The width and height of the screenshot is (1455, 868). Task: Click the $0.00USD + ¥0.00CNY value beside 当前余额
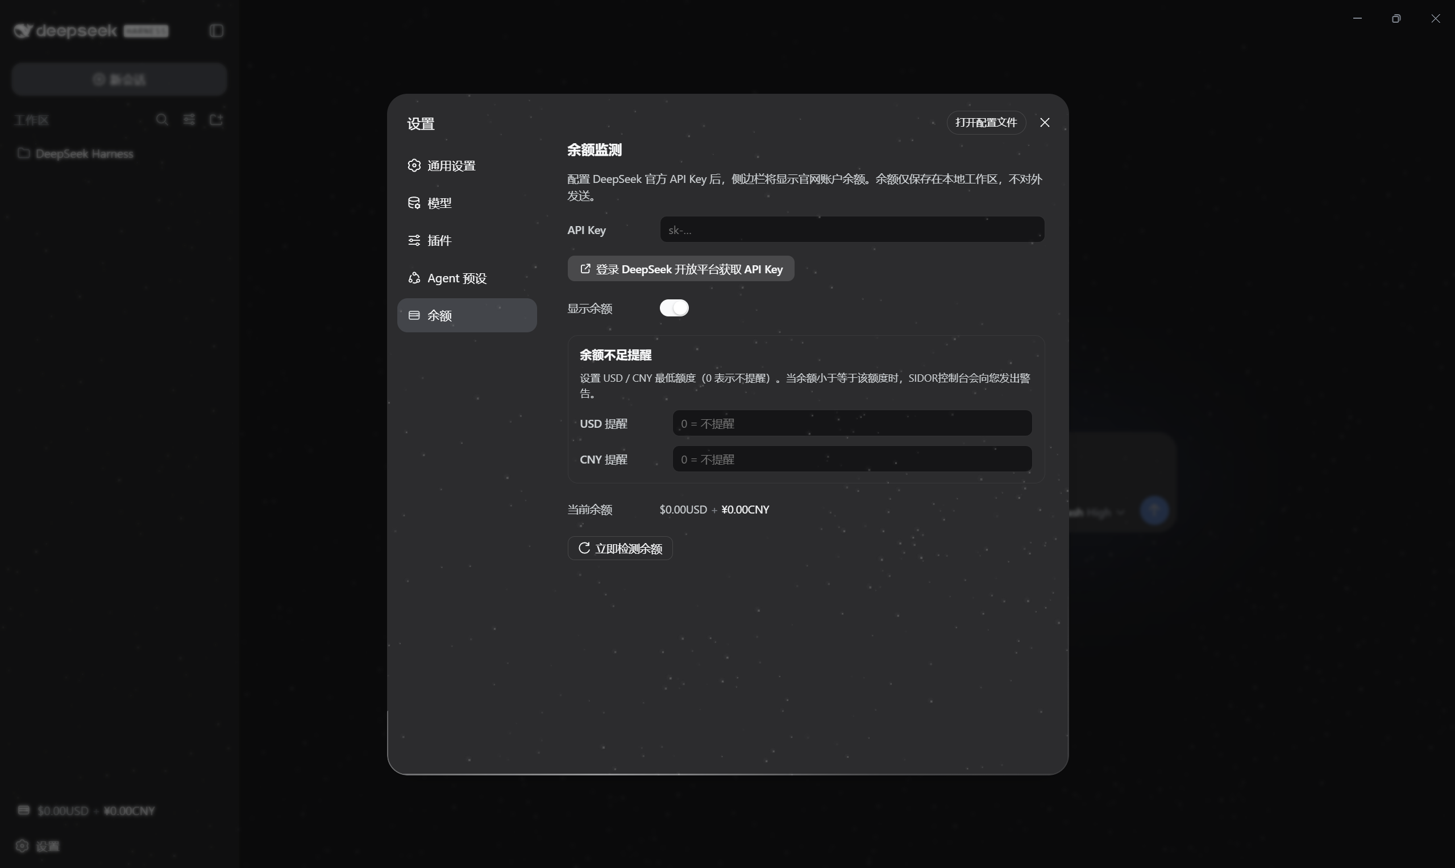(714, 510)
